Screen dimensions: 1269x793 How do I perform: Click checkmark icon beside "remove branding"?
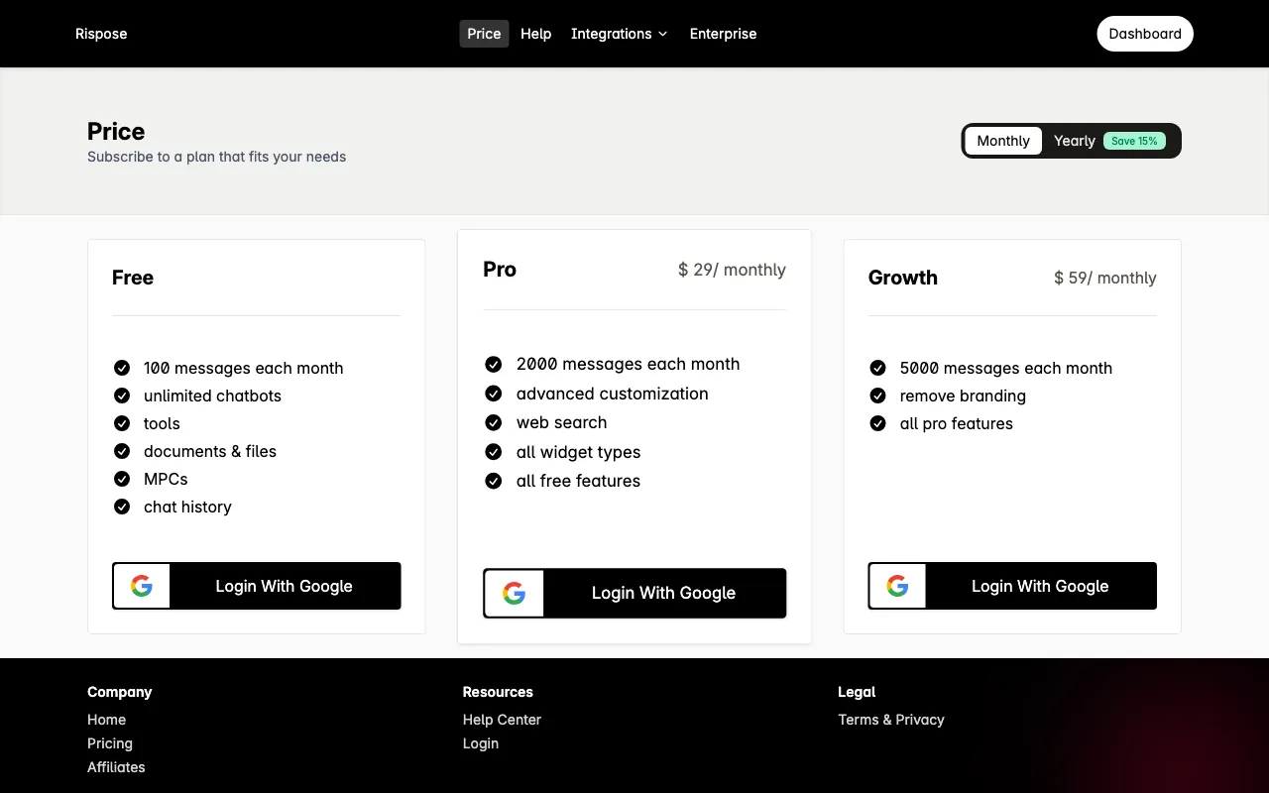pos(877,396)
